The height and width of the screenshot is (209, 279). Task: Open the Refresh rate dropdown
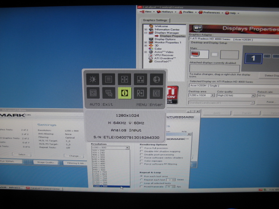[x=268, y=96]
